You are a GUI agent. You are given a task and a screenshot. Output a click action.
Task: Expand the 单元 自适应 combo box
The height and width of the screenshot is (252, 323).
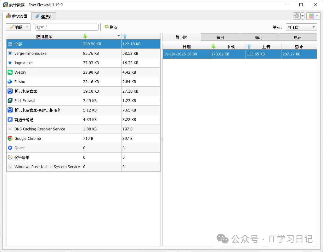(x=301, y=27)
